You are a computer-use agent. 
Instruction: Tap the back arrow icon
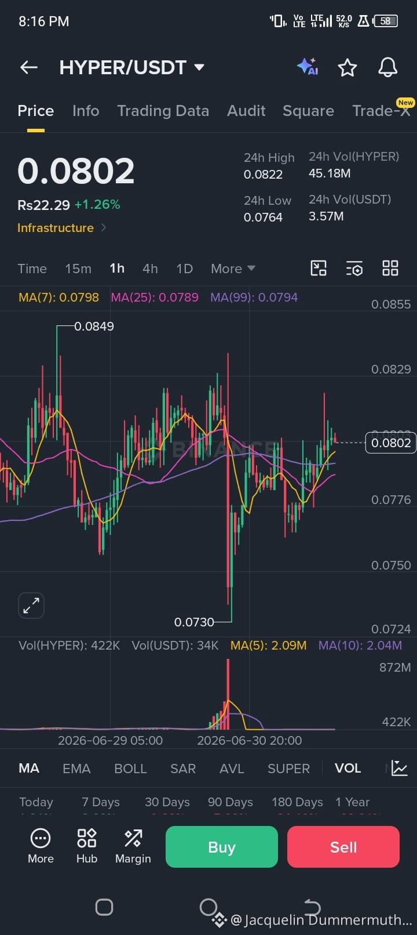pyautogui.click(x=29, y=67)
